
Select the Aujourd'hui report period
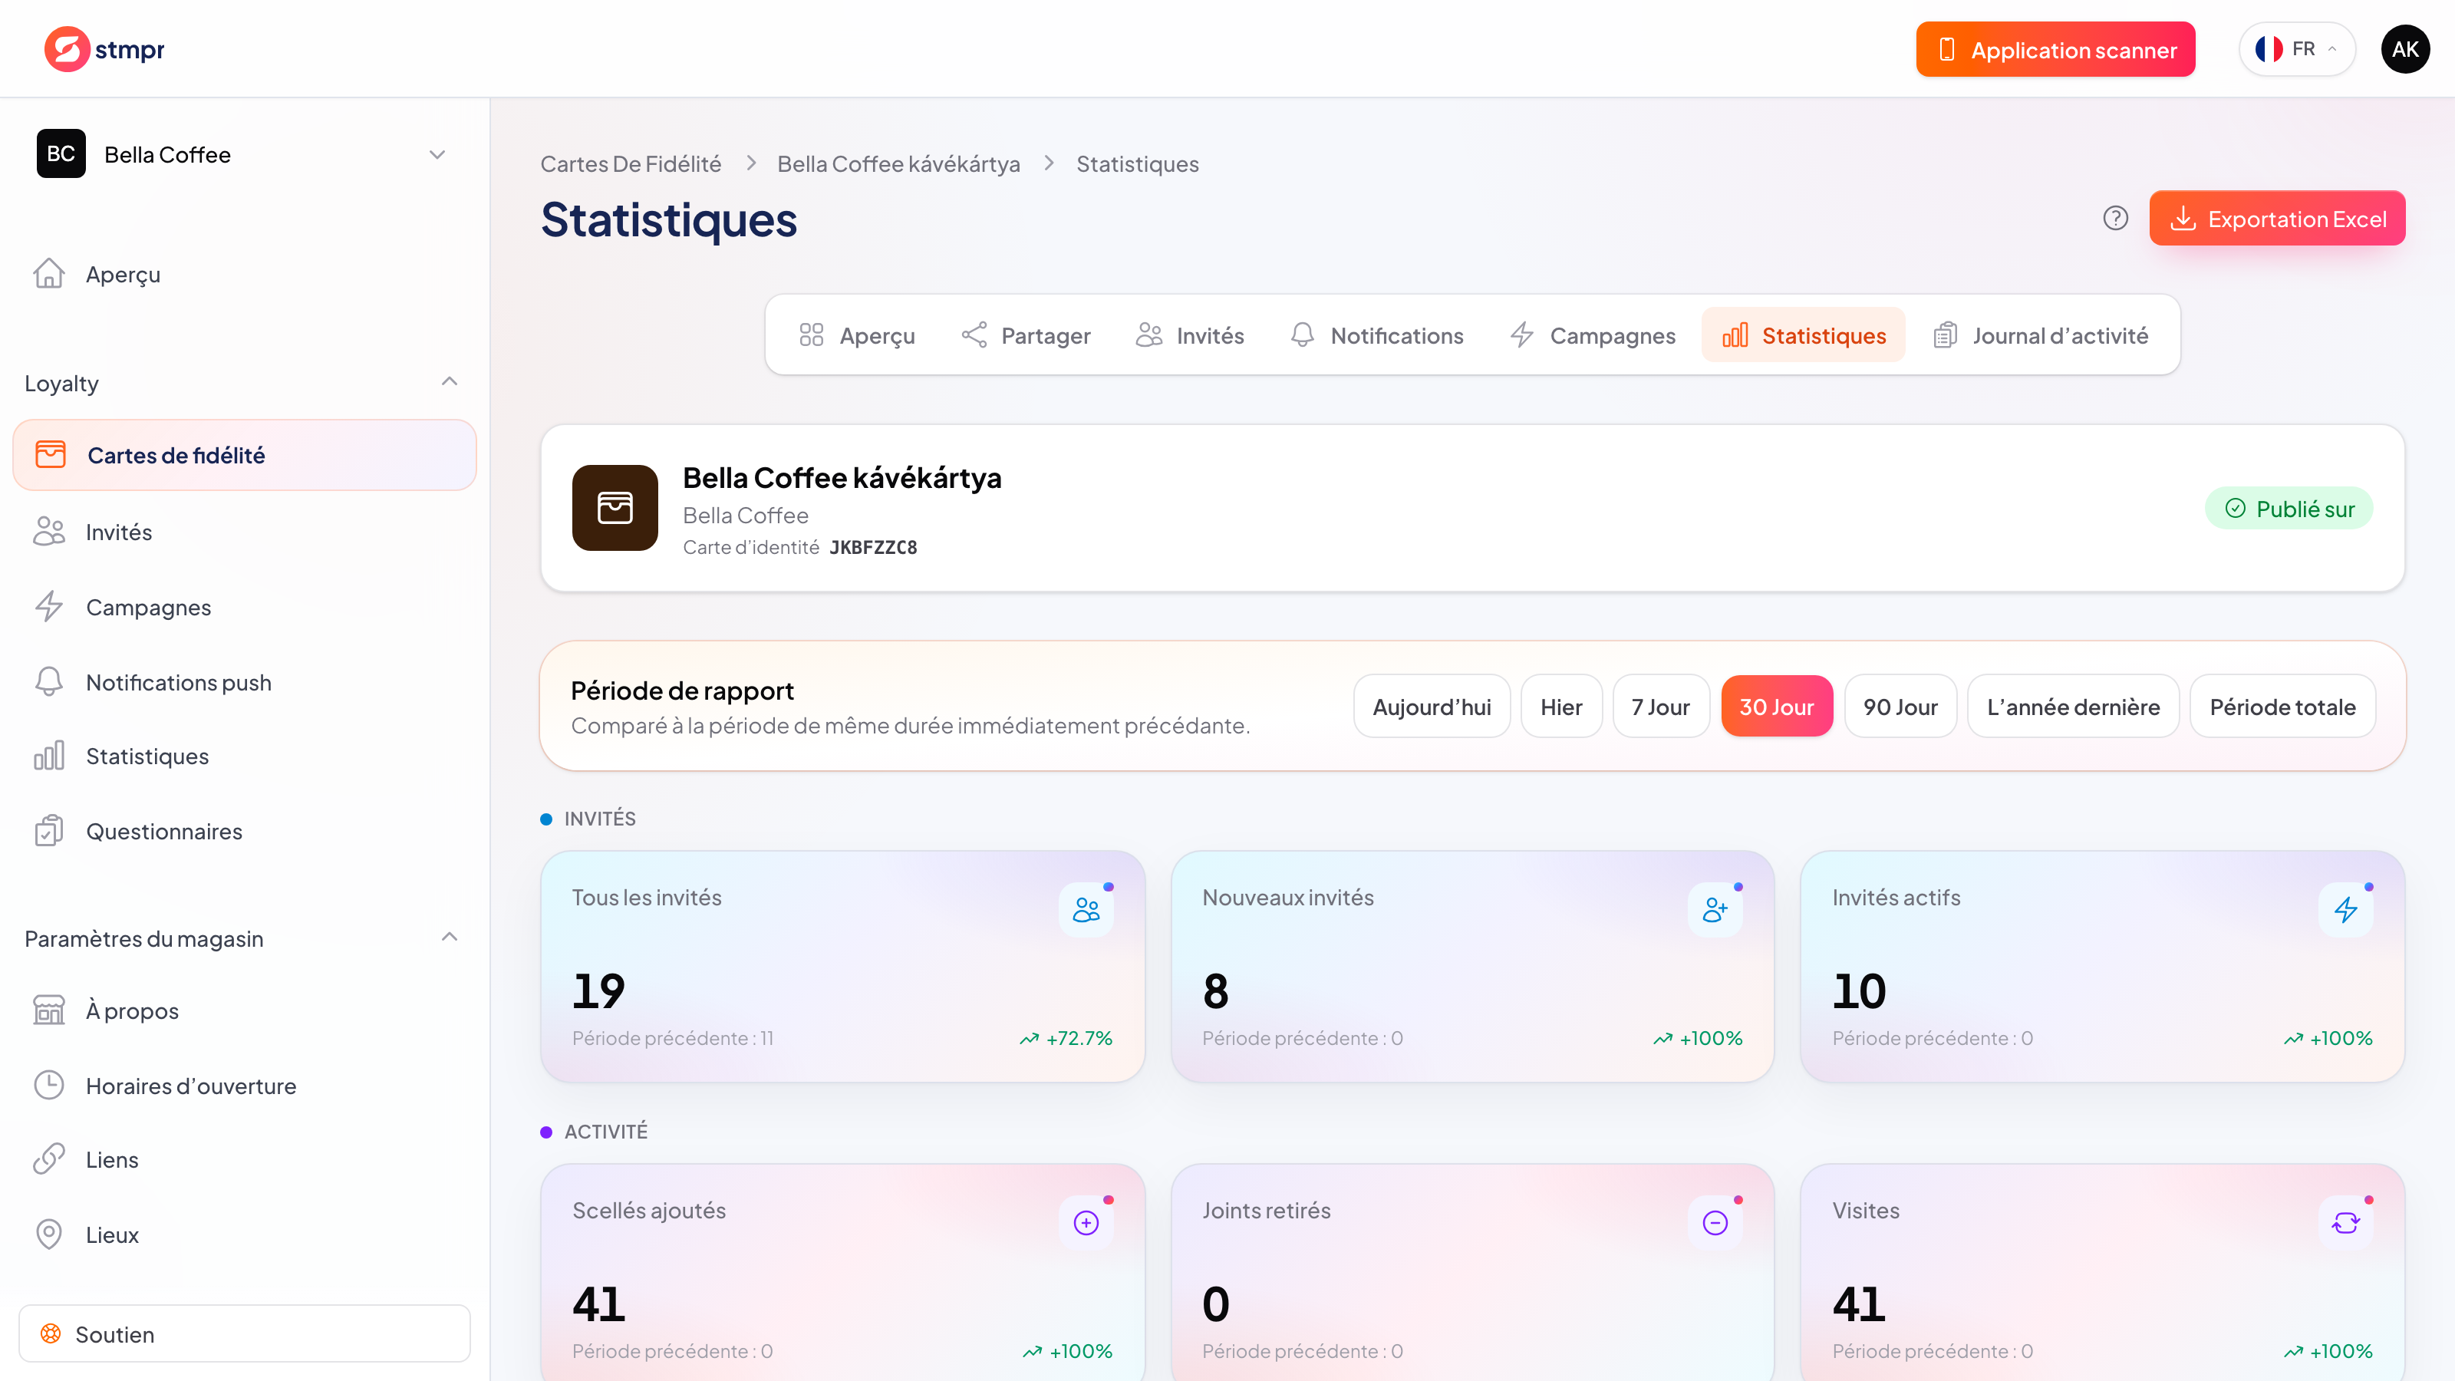[x=1432, y=706]
